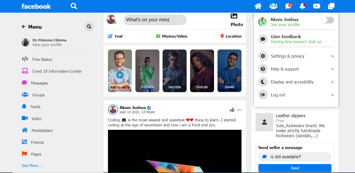Open Dorcas's story thumbnail

(x=202, y=71)
